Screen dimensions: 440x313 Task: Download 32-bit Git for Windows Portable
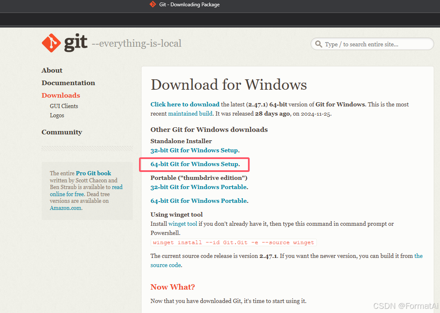click(x=198, y=187)
